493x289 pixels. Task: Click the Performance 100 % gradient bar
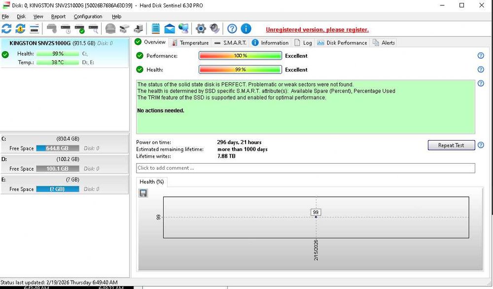point(240,56)
